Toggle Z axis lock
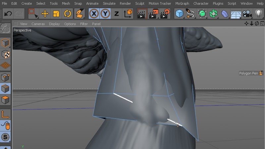The width and height of the screenshot is (265, 149). (116, 14)
